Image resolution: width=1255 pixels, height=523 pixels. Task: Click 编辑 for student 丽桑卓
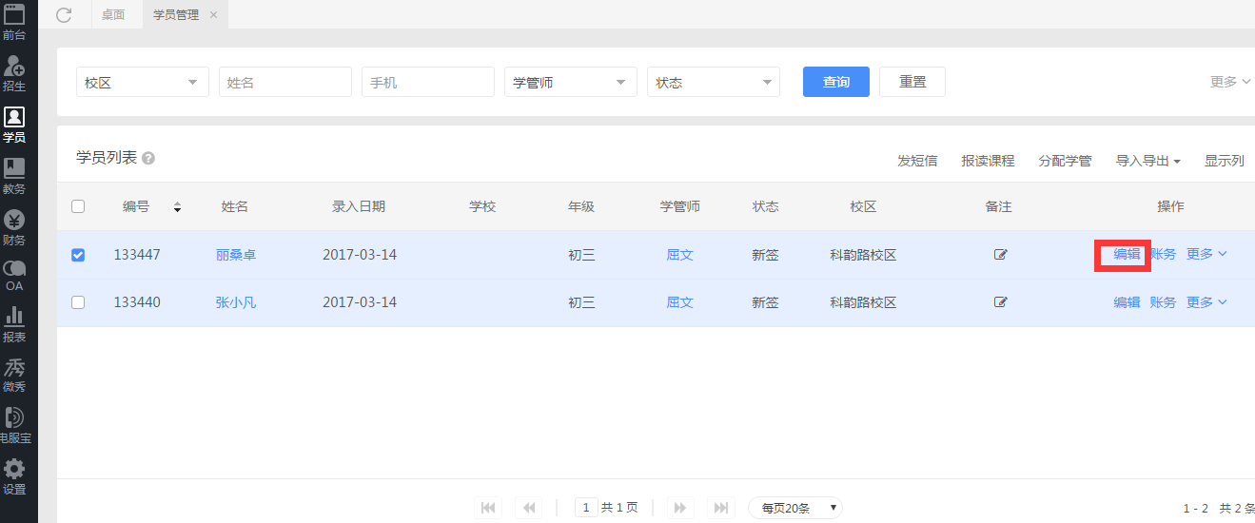tap(1127, 254)
